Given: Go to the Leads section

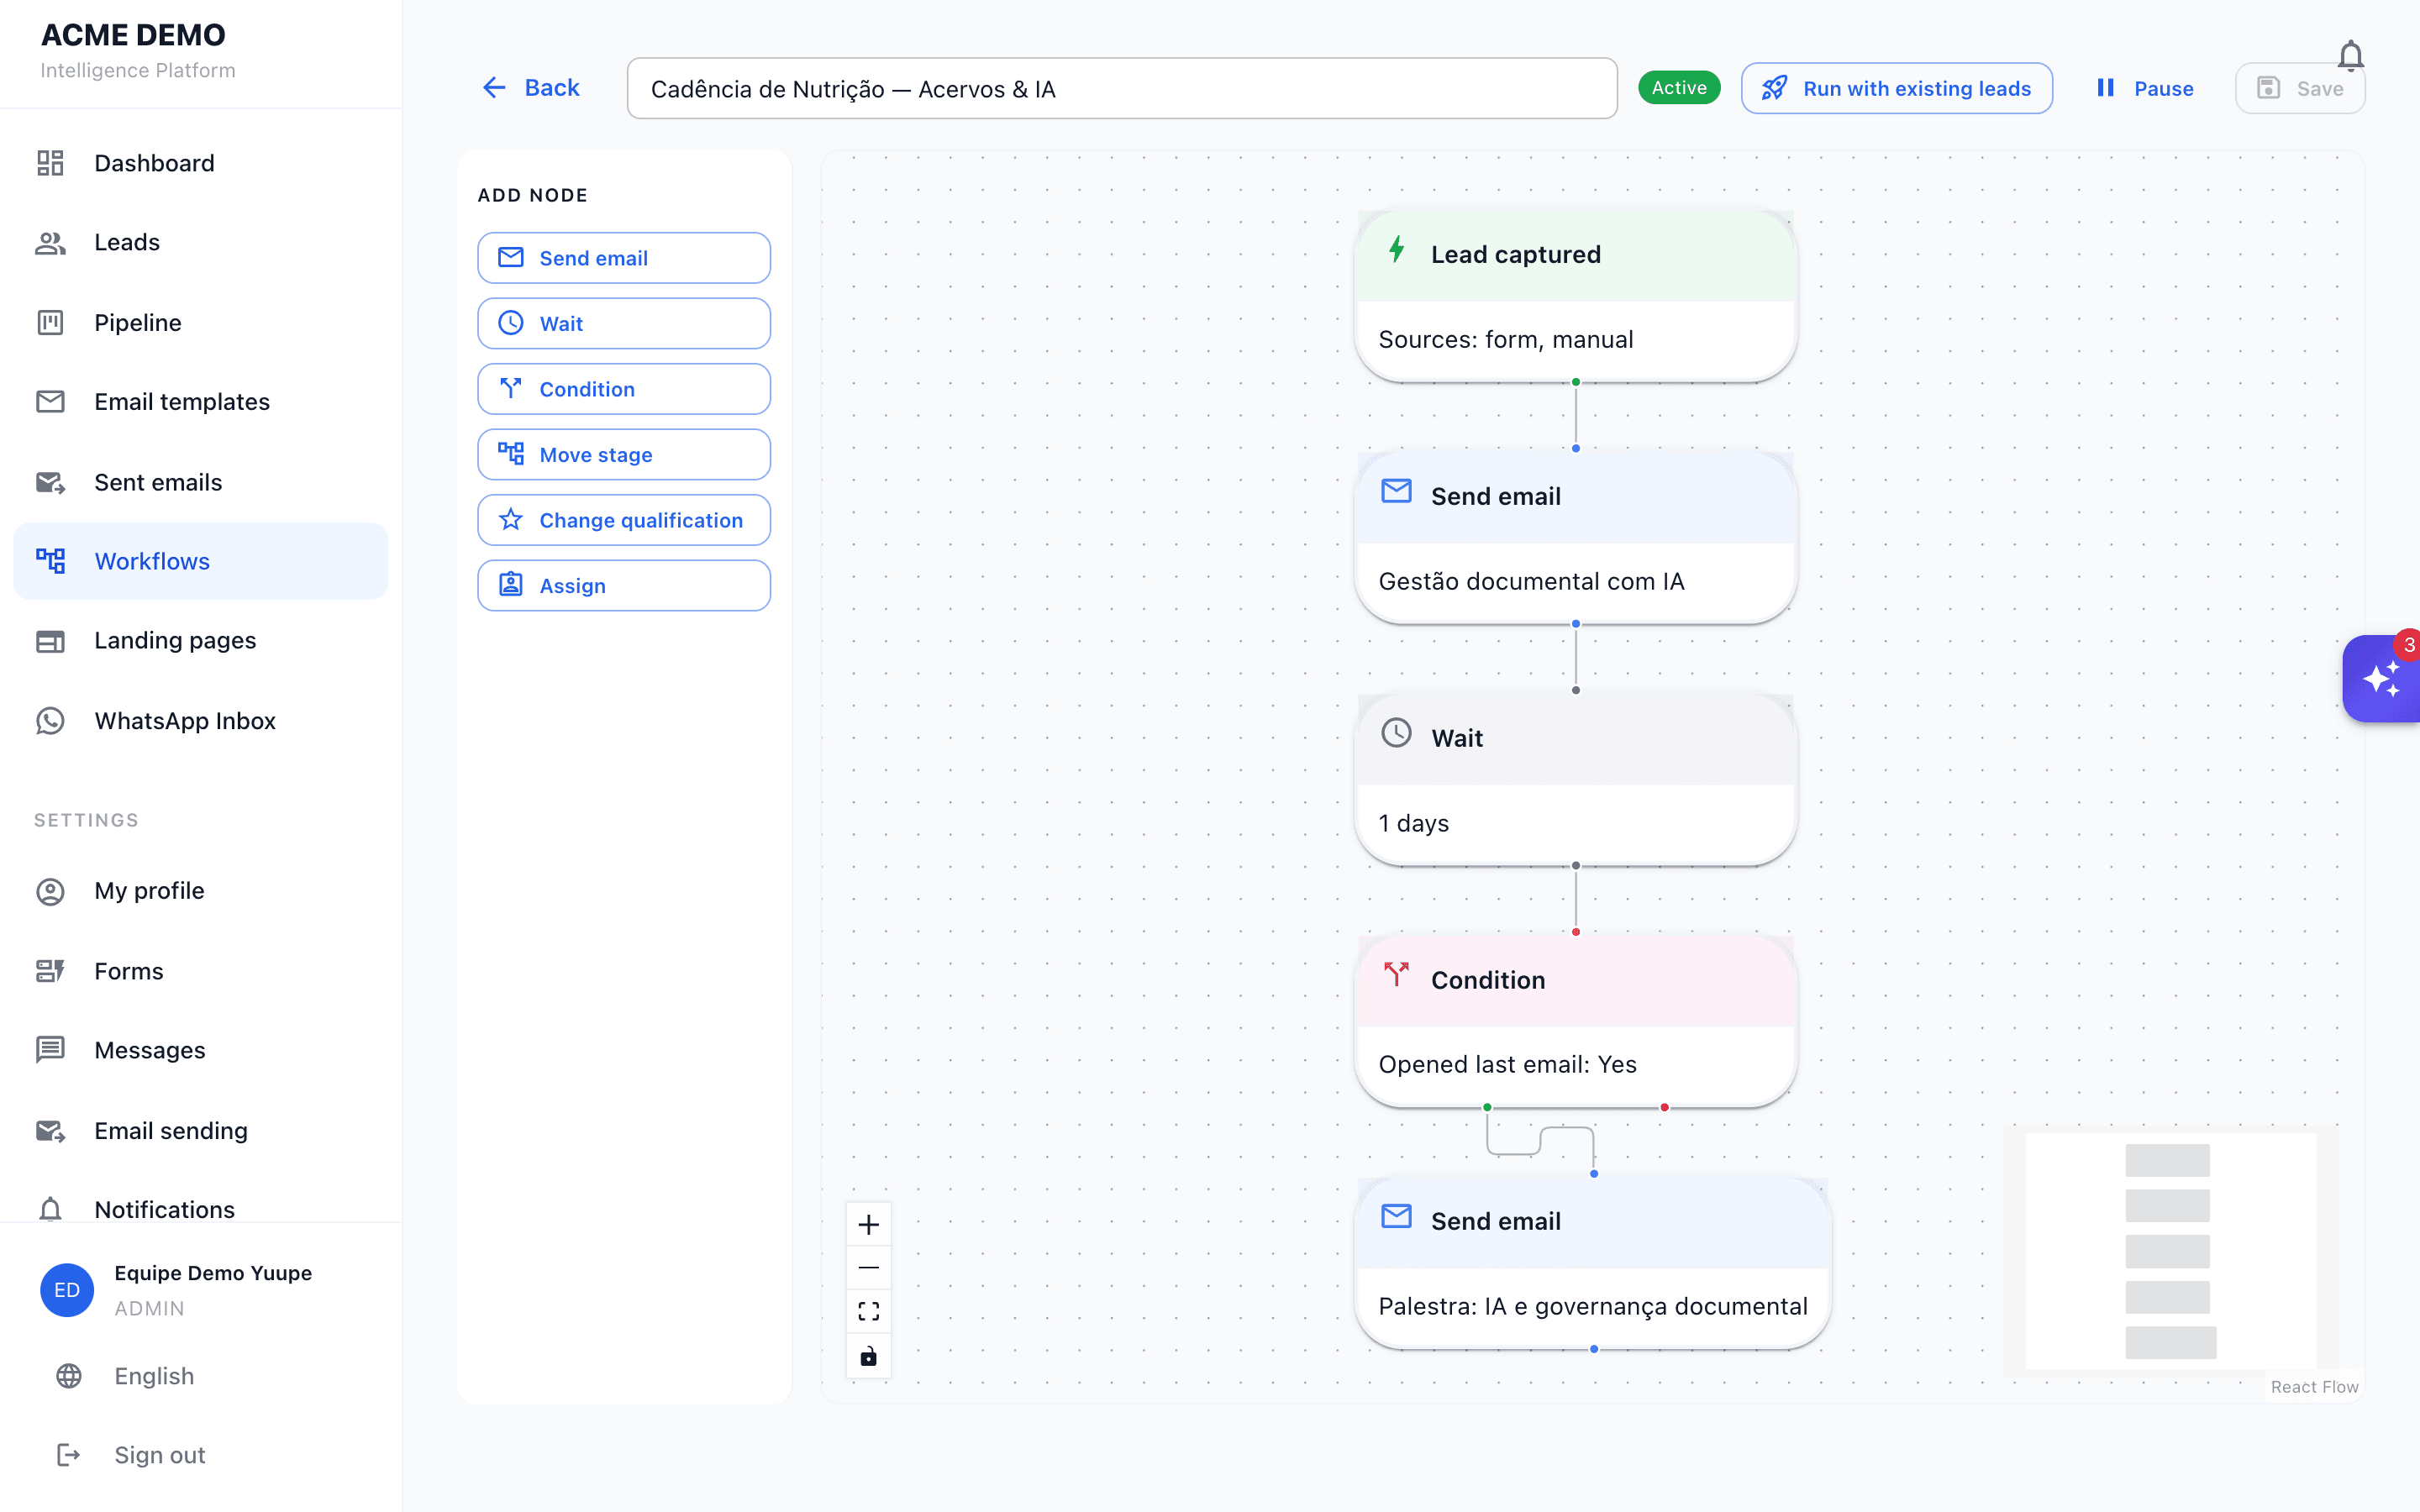Looking at the screenshot, I should tap(200, 243).
